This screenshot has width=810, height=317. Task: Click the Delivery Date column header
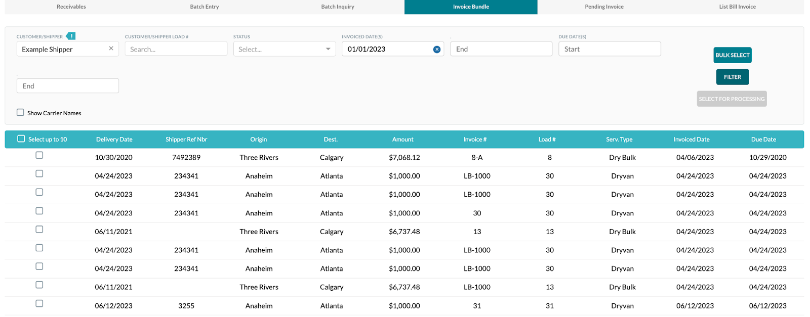click(114, 140)
